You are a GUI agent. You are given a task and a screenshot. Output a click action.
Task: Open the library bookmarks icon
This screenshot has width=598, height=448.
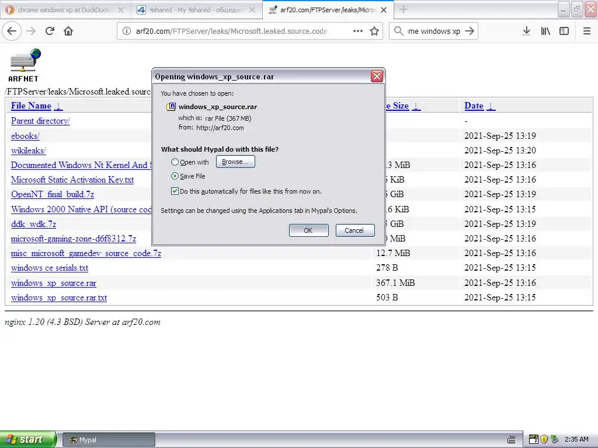coord(545,31)
